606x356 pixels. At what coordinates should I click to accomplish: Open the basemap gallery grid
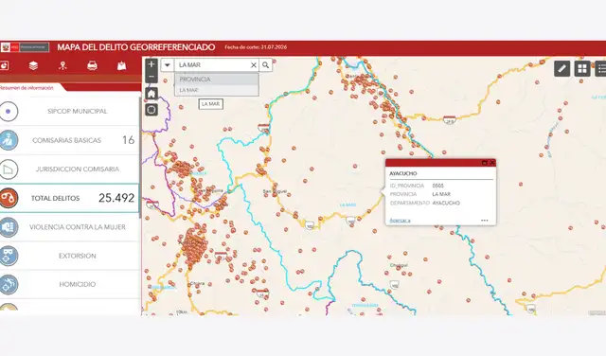582,69
